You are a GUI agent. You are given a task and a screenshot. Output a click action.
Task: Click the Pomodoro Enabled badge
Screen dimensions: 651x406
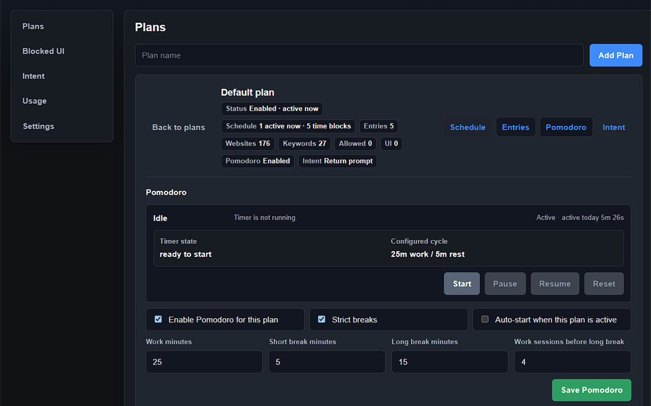[258, 161]
